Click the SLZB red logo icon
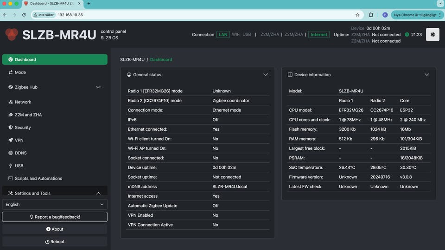The width and height of the screenshot is (445, 250). 12,35
